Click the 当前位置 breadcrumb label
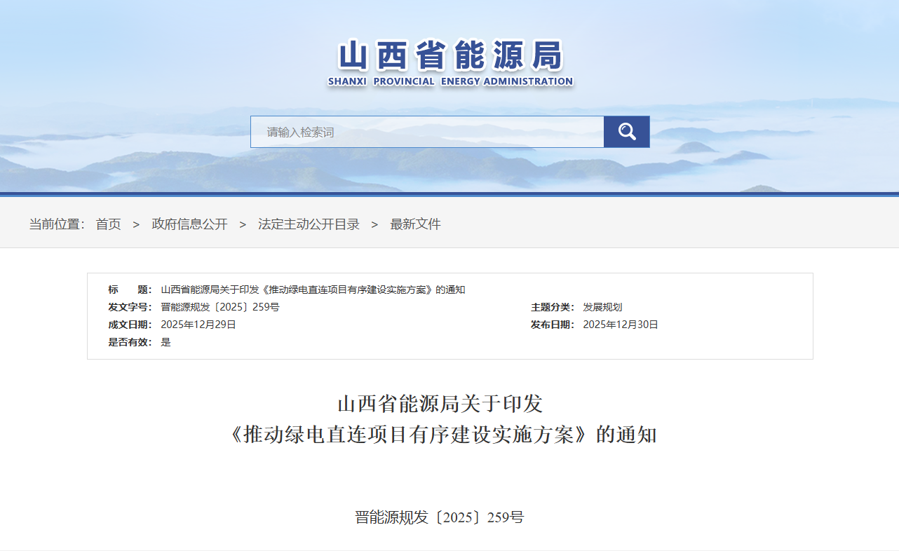Image resolution: width=899 pixels, height=551 pixels. (56, 224)
